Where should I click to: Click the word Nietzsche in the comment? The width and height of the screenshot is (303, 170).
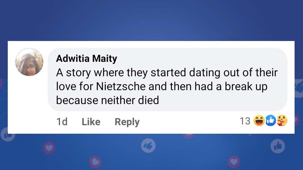(x=121, y=86)
